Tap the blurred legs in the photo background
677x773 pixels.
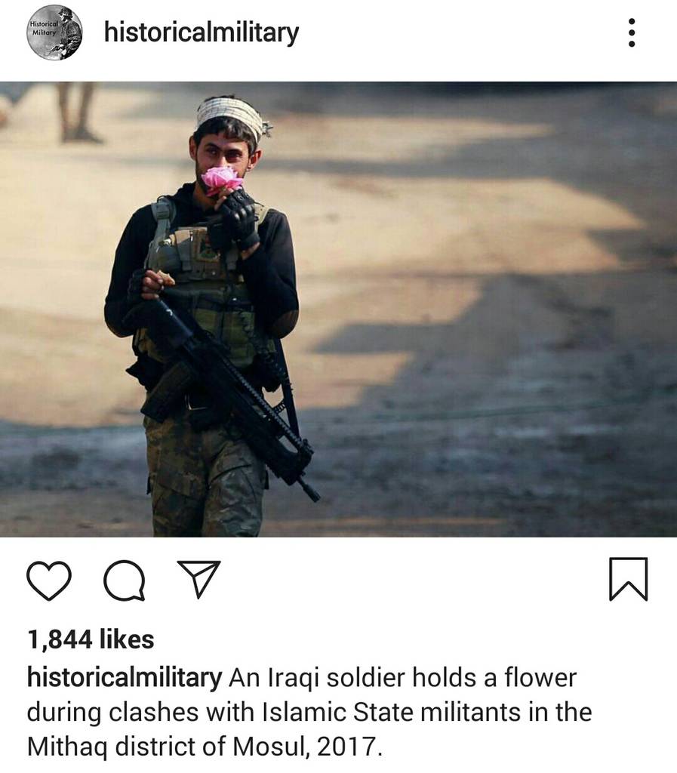[76, 112]
